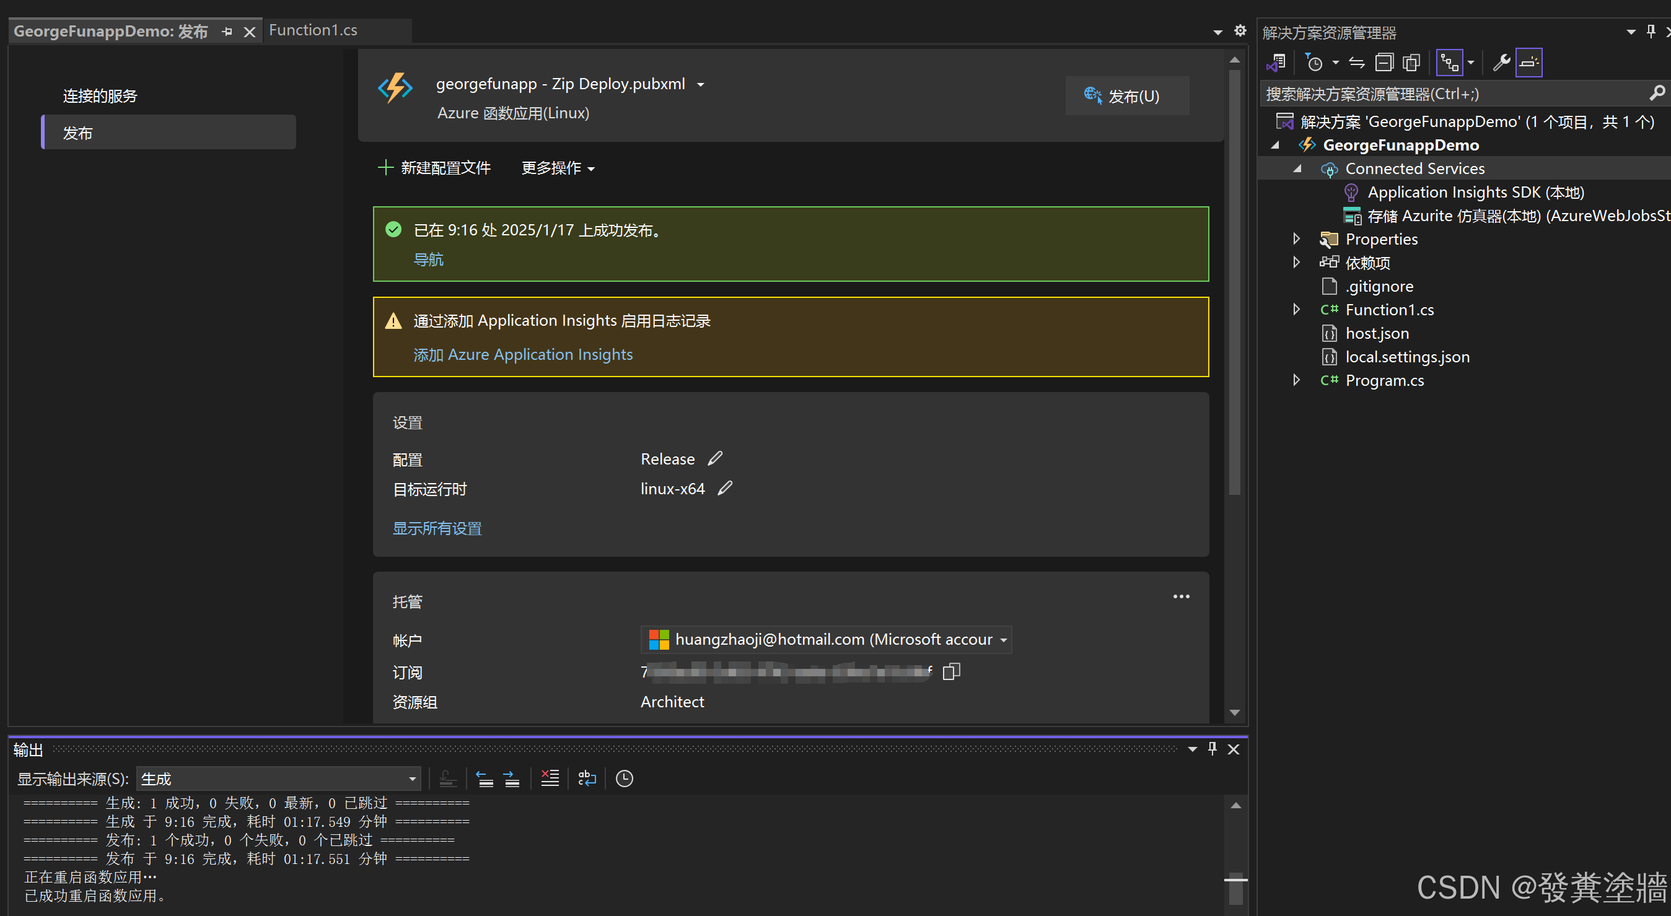Go to next message in Output
The width and height of the screenshot is (1671, 916).
tap(511, 779)
